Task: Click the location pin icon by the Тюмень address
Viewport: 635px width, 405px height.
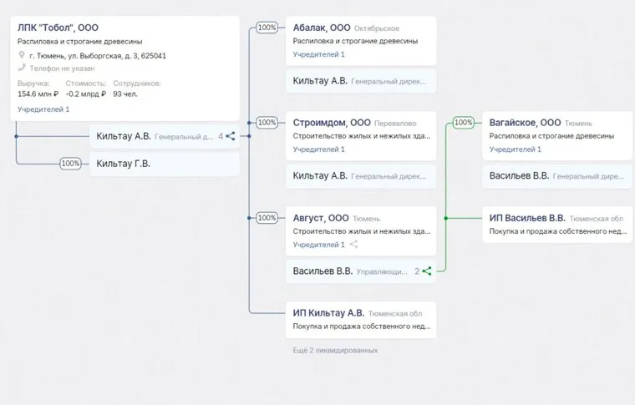Action: point(22,56)
